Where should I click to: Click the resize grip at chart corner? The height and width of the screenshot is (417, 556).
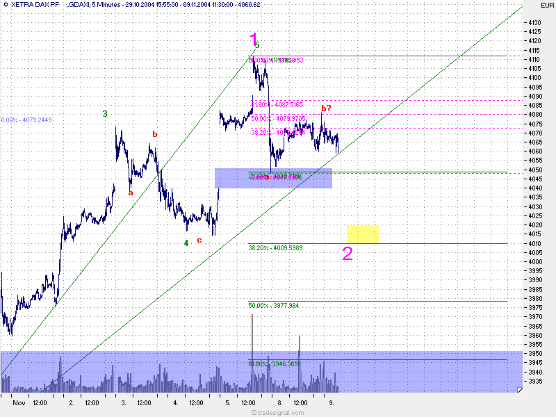[x=519, y=390]
